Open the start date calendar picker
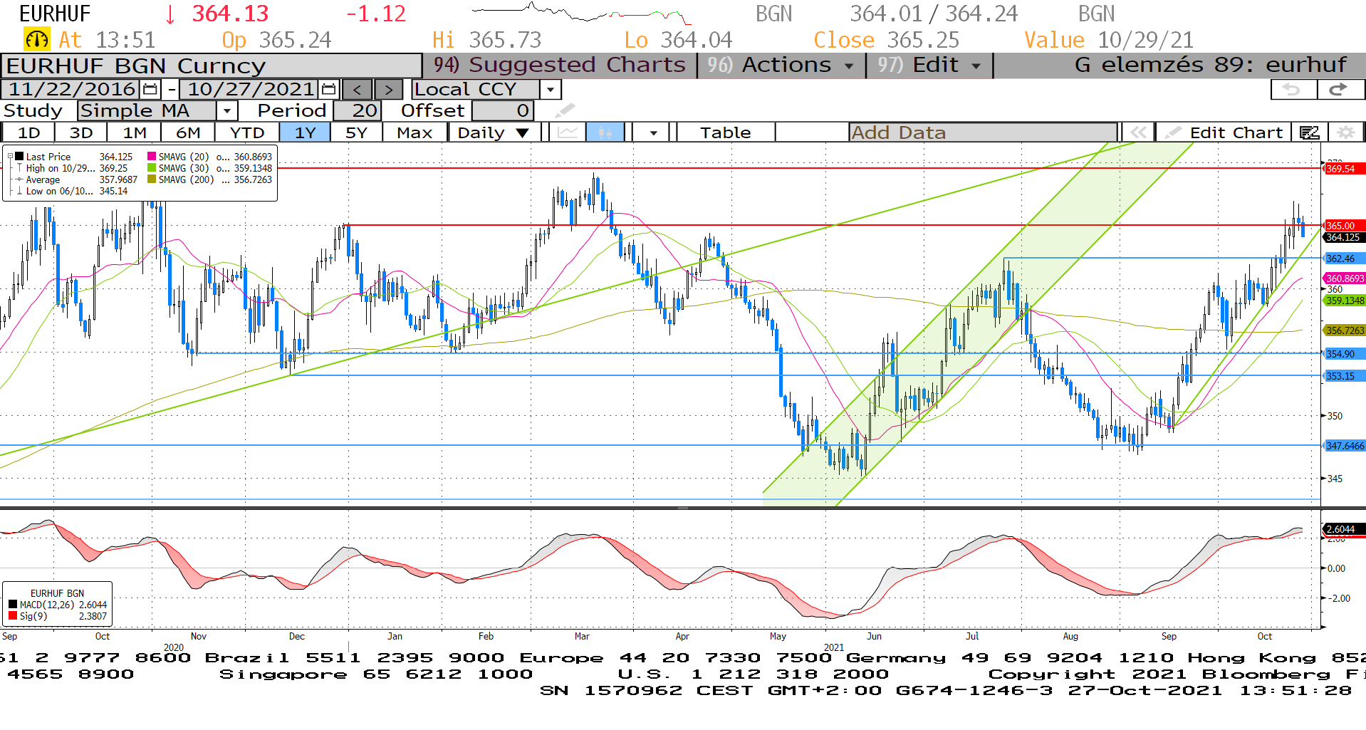Screen dimensions: 1366x730 (150, 90)
